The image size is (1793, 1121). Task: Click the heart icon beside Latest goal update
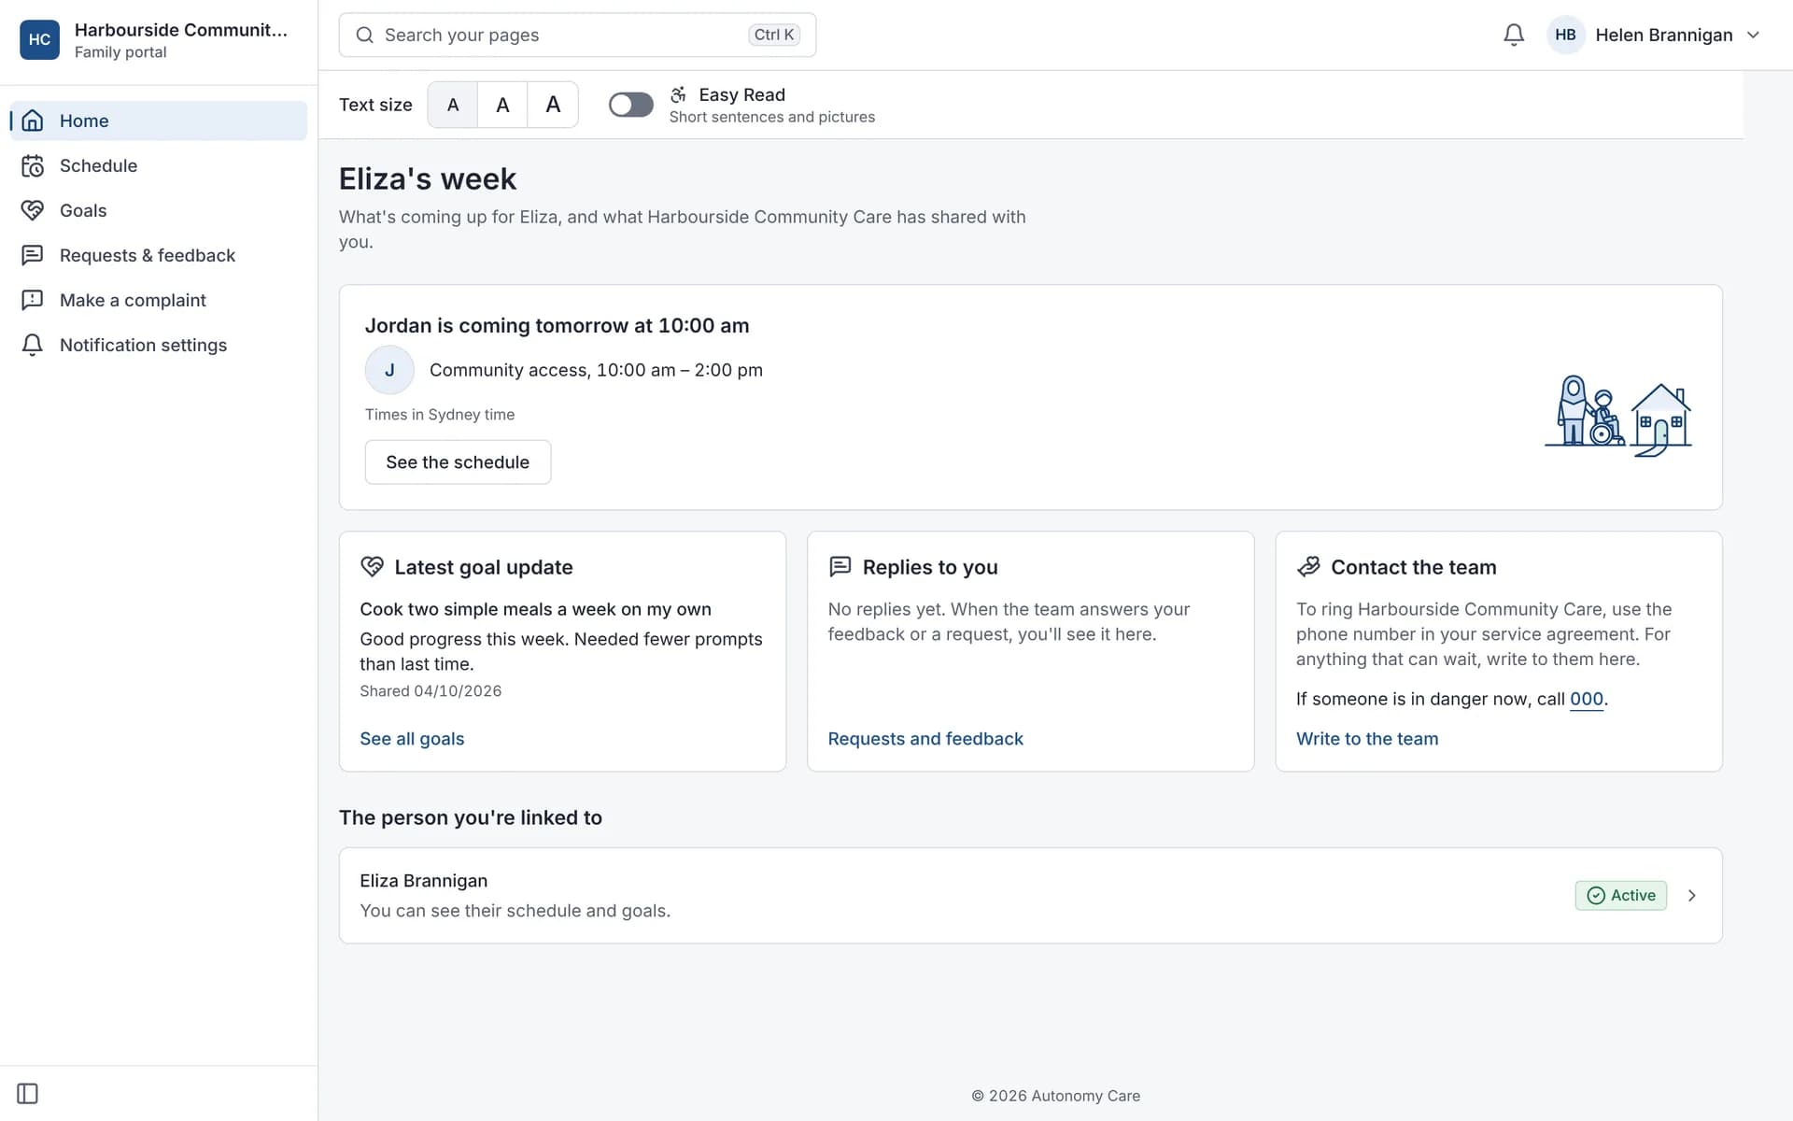pyautogui.click(x=372, y=566)
